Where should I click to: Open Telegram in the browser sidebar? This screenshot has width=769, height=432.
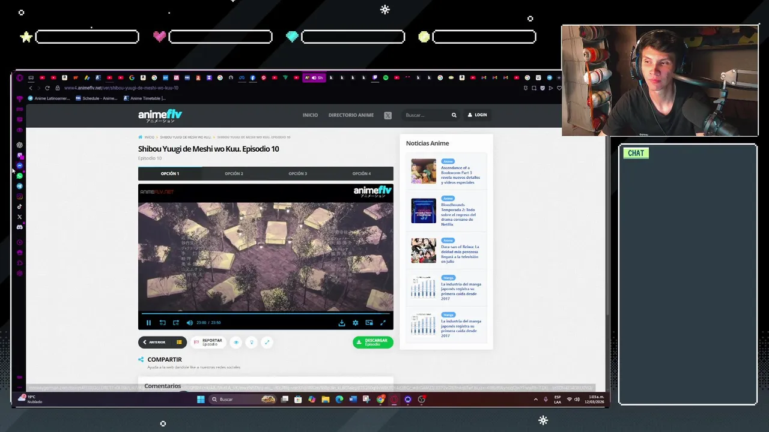pos(20,186)
